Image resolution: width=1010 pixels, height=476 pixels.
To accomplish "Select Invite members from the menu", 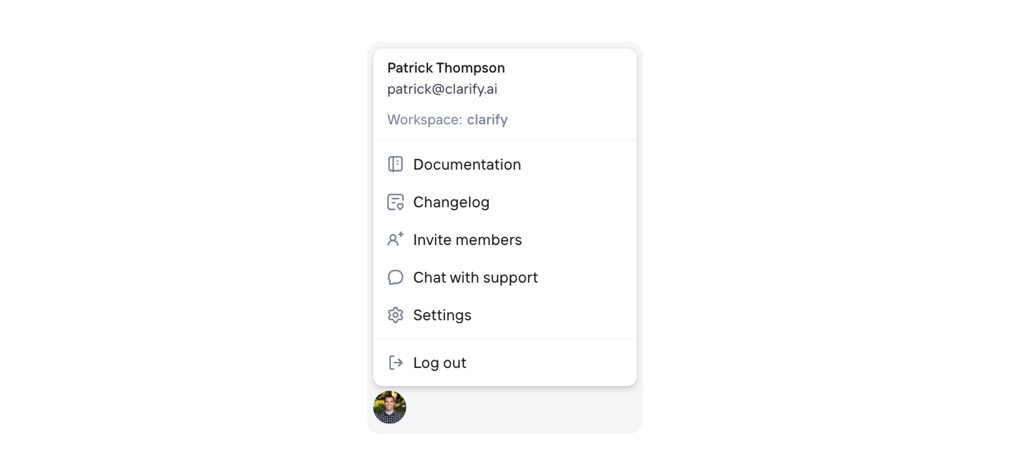I will pyautogui.click(x=504, y=240).
